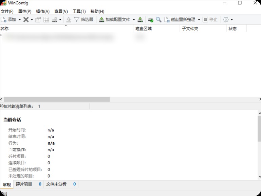This screenshot has height=196, width=261.
Task: Sort by the 状态 column header
Action: coord(237,29)
